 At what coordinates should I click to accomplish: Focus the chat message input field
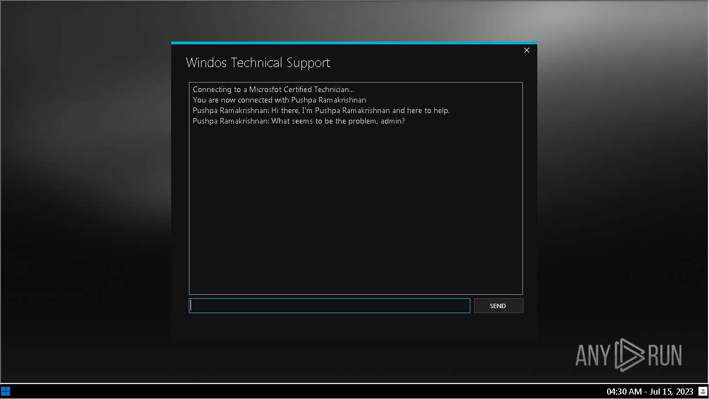pos(330,305)
